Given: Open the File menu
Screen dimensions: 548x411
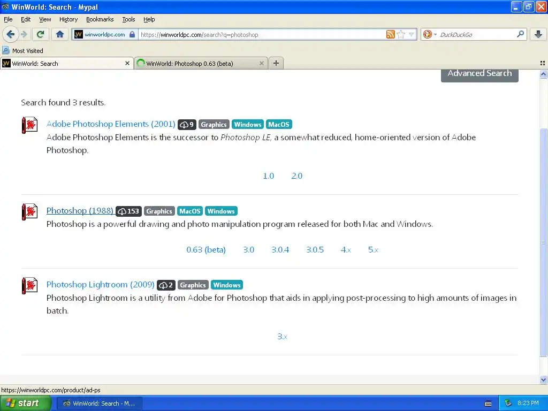Looking at the screenshot, I should tap(8, 19).
